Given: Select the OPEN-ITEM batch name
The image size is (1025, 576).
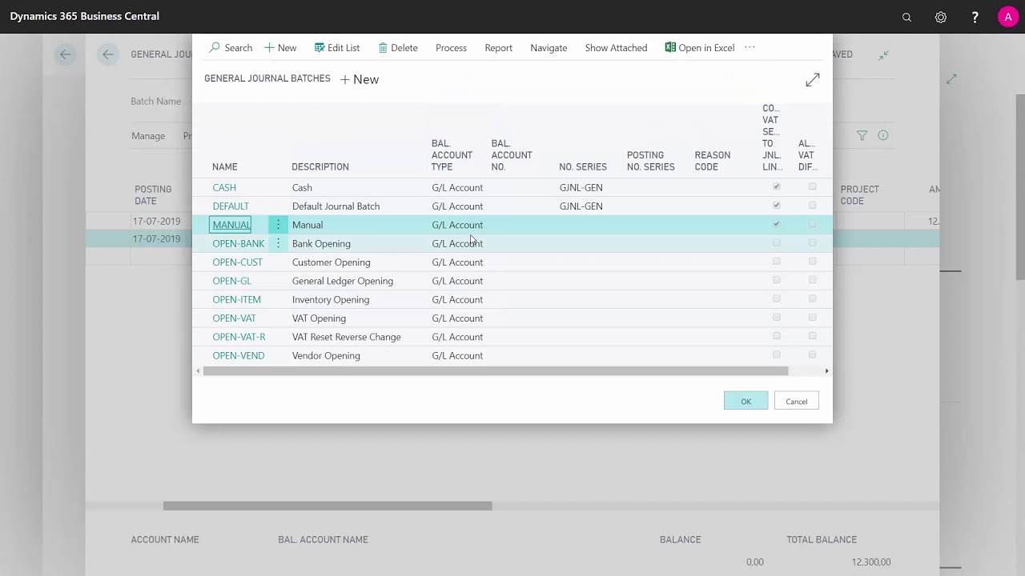Looking at the screenshot, I should [236, 299].
